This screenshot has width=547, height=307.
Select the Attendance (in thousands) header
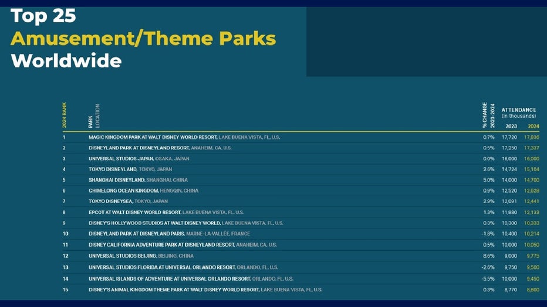click(x=518, y=112)
